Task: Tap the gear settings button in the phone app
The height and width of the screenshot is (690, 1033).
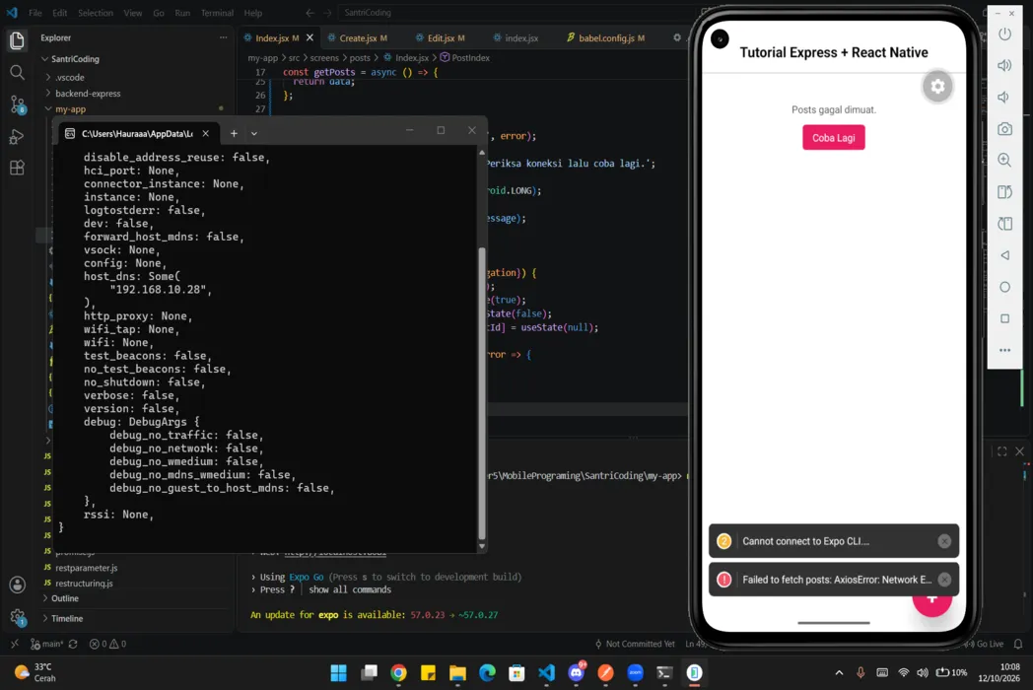Action: pyautogui.click(x=937, y=87)
